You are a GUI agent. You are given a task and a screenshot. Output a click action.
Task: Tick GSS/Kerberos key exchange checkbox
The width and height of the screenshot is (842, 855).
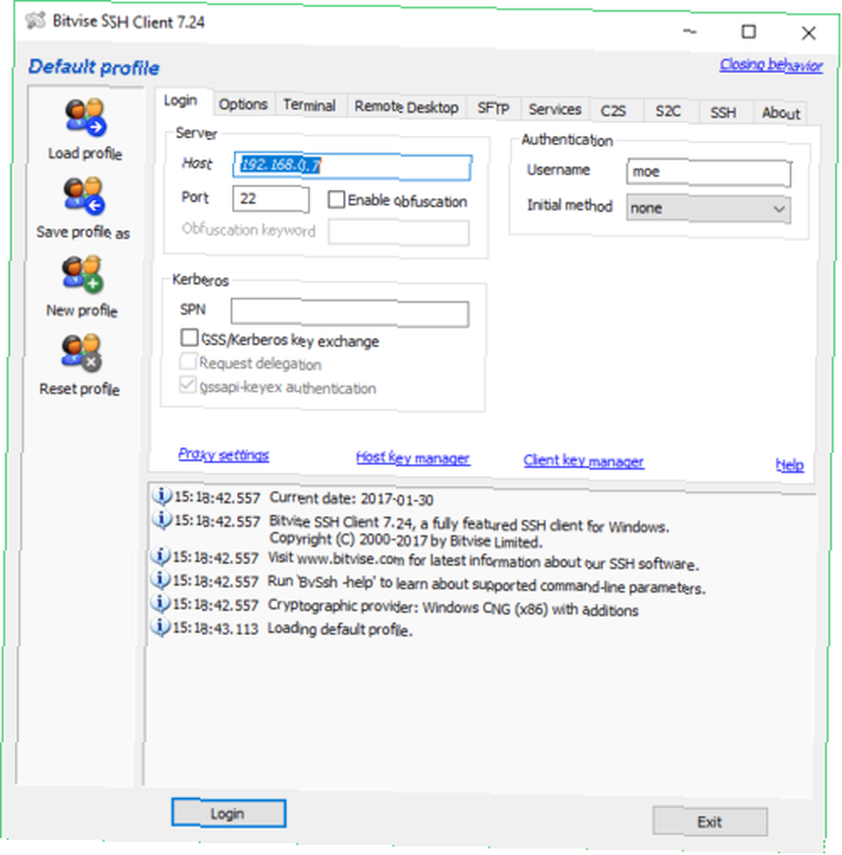(x=189, y=338)
